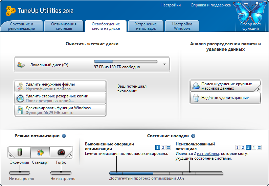This screenshot has height=186, width=269.
Task: Open list view of unused potential items
Action: coord(260,147)
